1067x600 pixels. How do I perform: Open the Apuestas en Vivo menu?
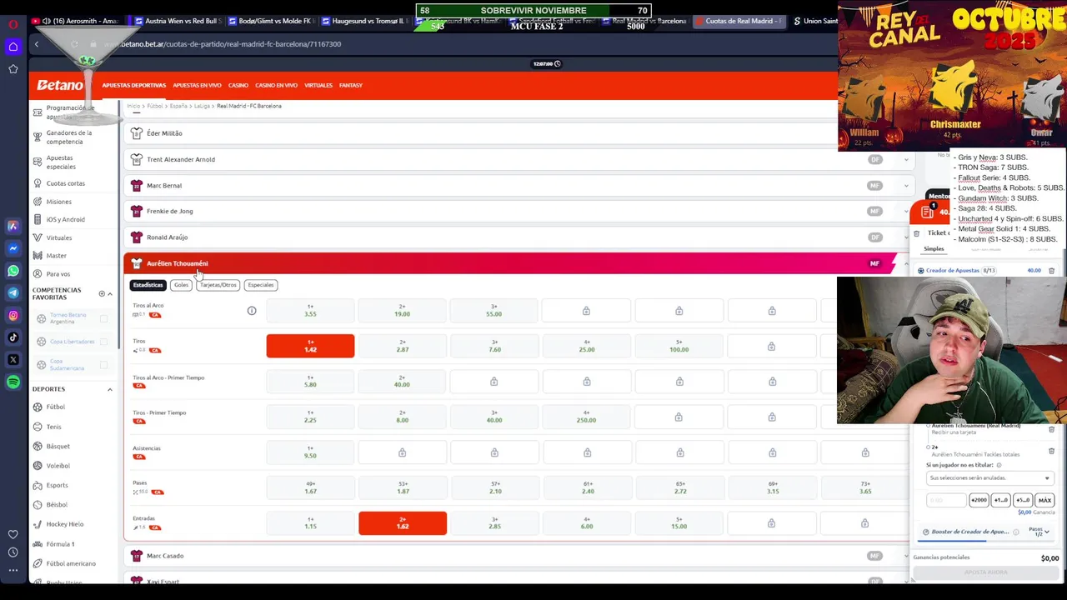[x=197, y=85]
